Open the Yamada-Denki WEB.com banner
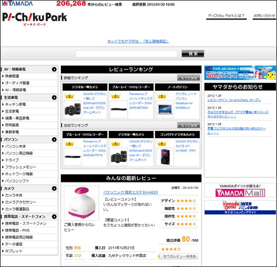The image size is (277, 267). pyautogui.click(x=240, y=208)
